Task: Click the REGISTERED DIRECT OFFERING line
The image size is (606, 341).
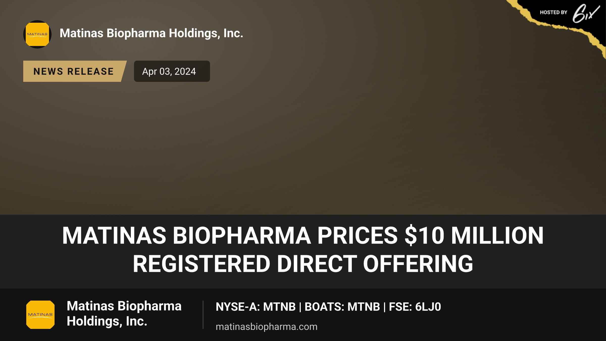Action: pyautogui.click(x=303, y=264)
